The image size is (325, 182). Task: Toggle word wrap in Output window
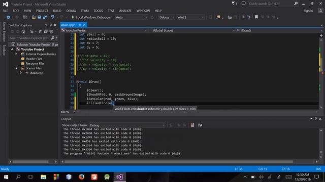pos(200,125)
